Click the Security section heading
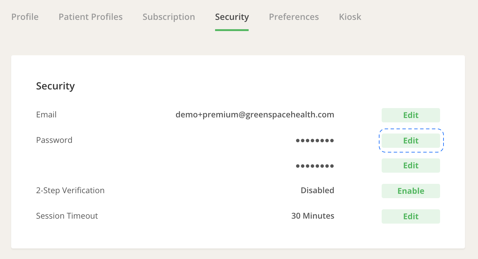Viewport: 478px width, 259px height. [55, 86]
